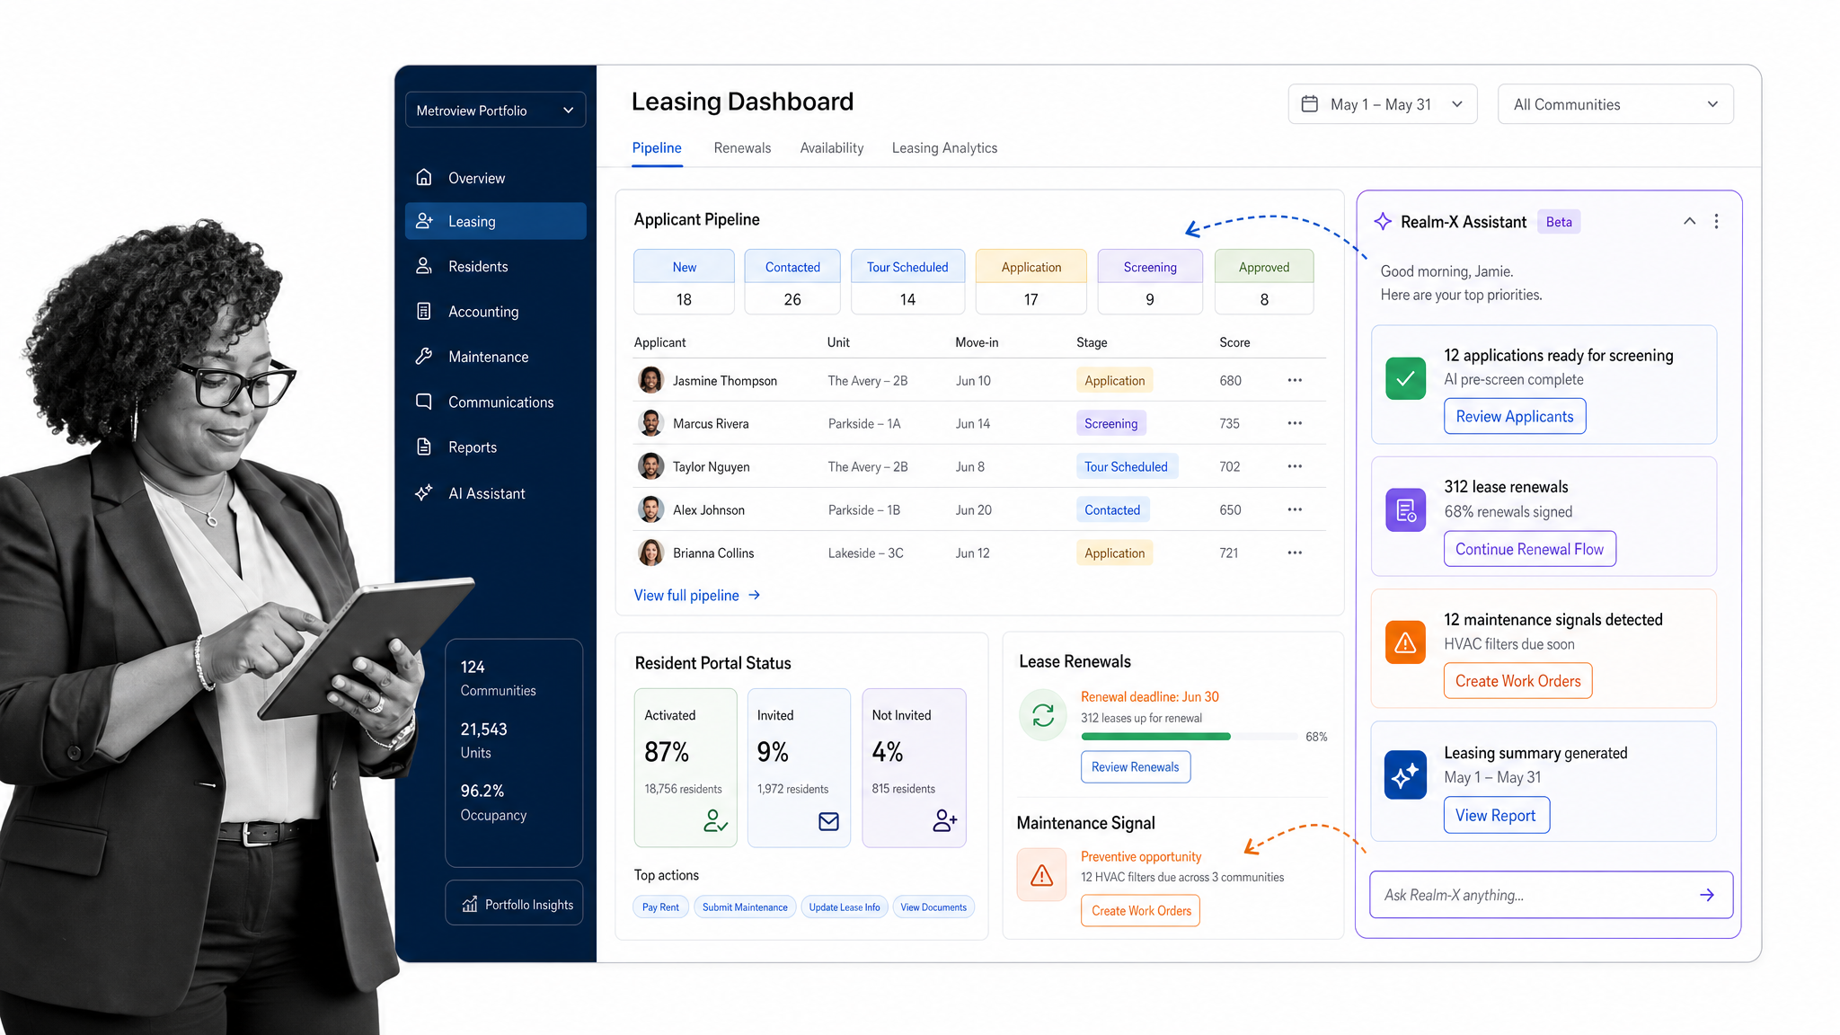
Task: Click the Portfolio Insights button
Action: tap(514, 903)
